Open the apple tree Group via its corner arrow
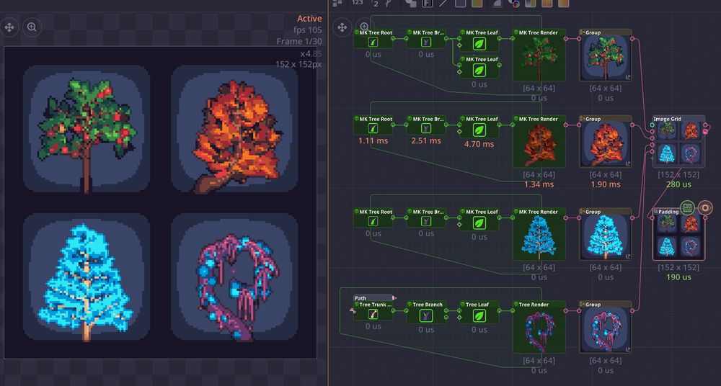The width and height of the screenshot is (721, 386). tap(628, 78)
